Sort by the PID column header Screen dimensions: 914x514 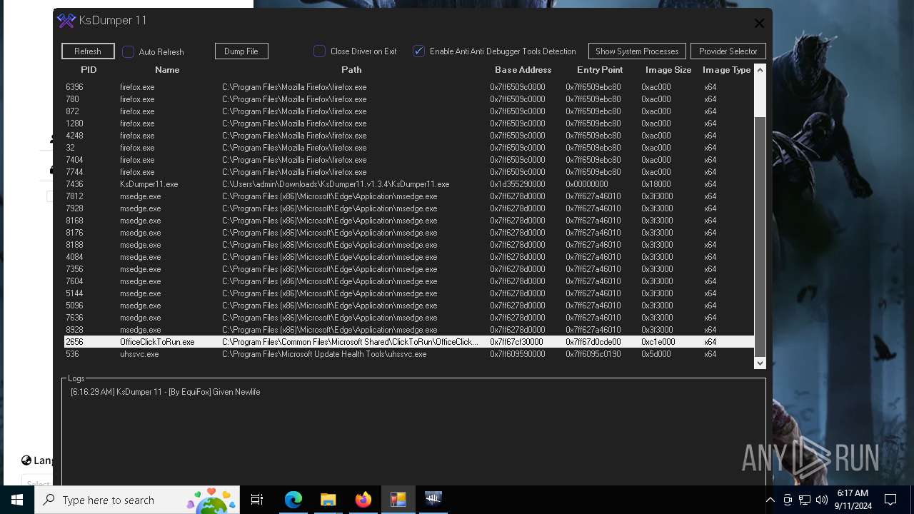pos(89,70)
